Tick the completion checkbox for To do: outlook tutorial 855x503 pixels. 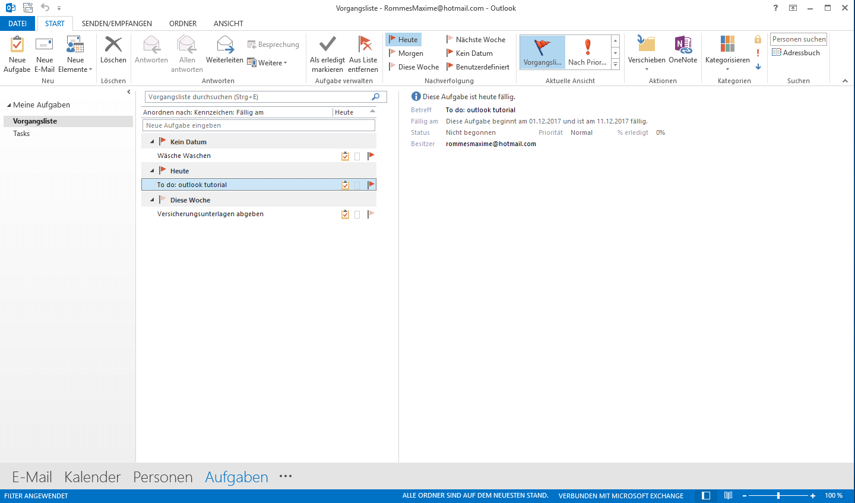coord(357,185)
